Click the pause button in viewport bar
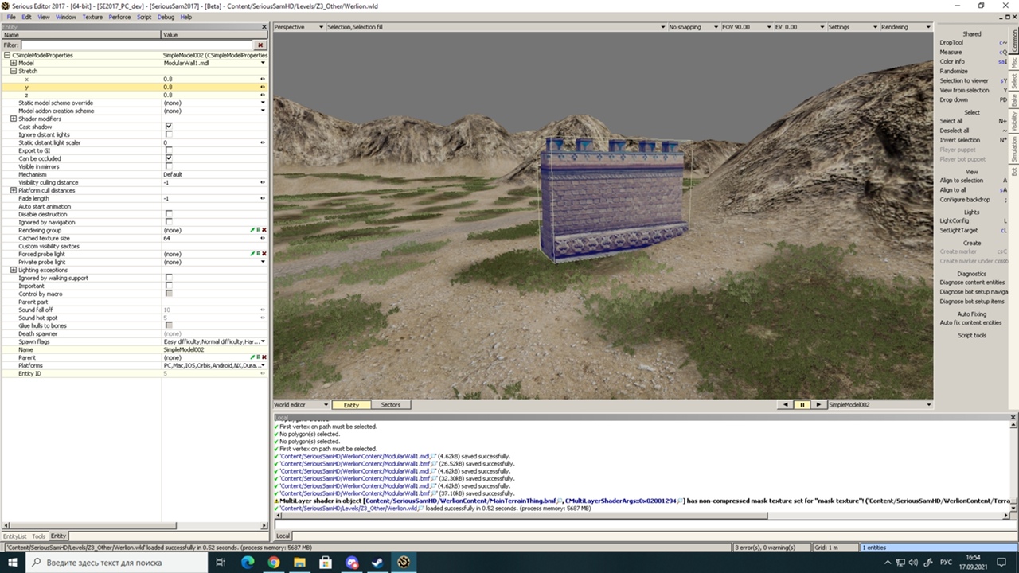This screenshot has height=573, width=1019. [802, 405]
